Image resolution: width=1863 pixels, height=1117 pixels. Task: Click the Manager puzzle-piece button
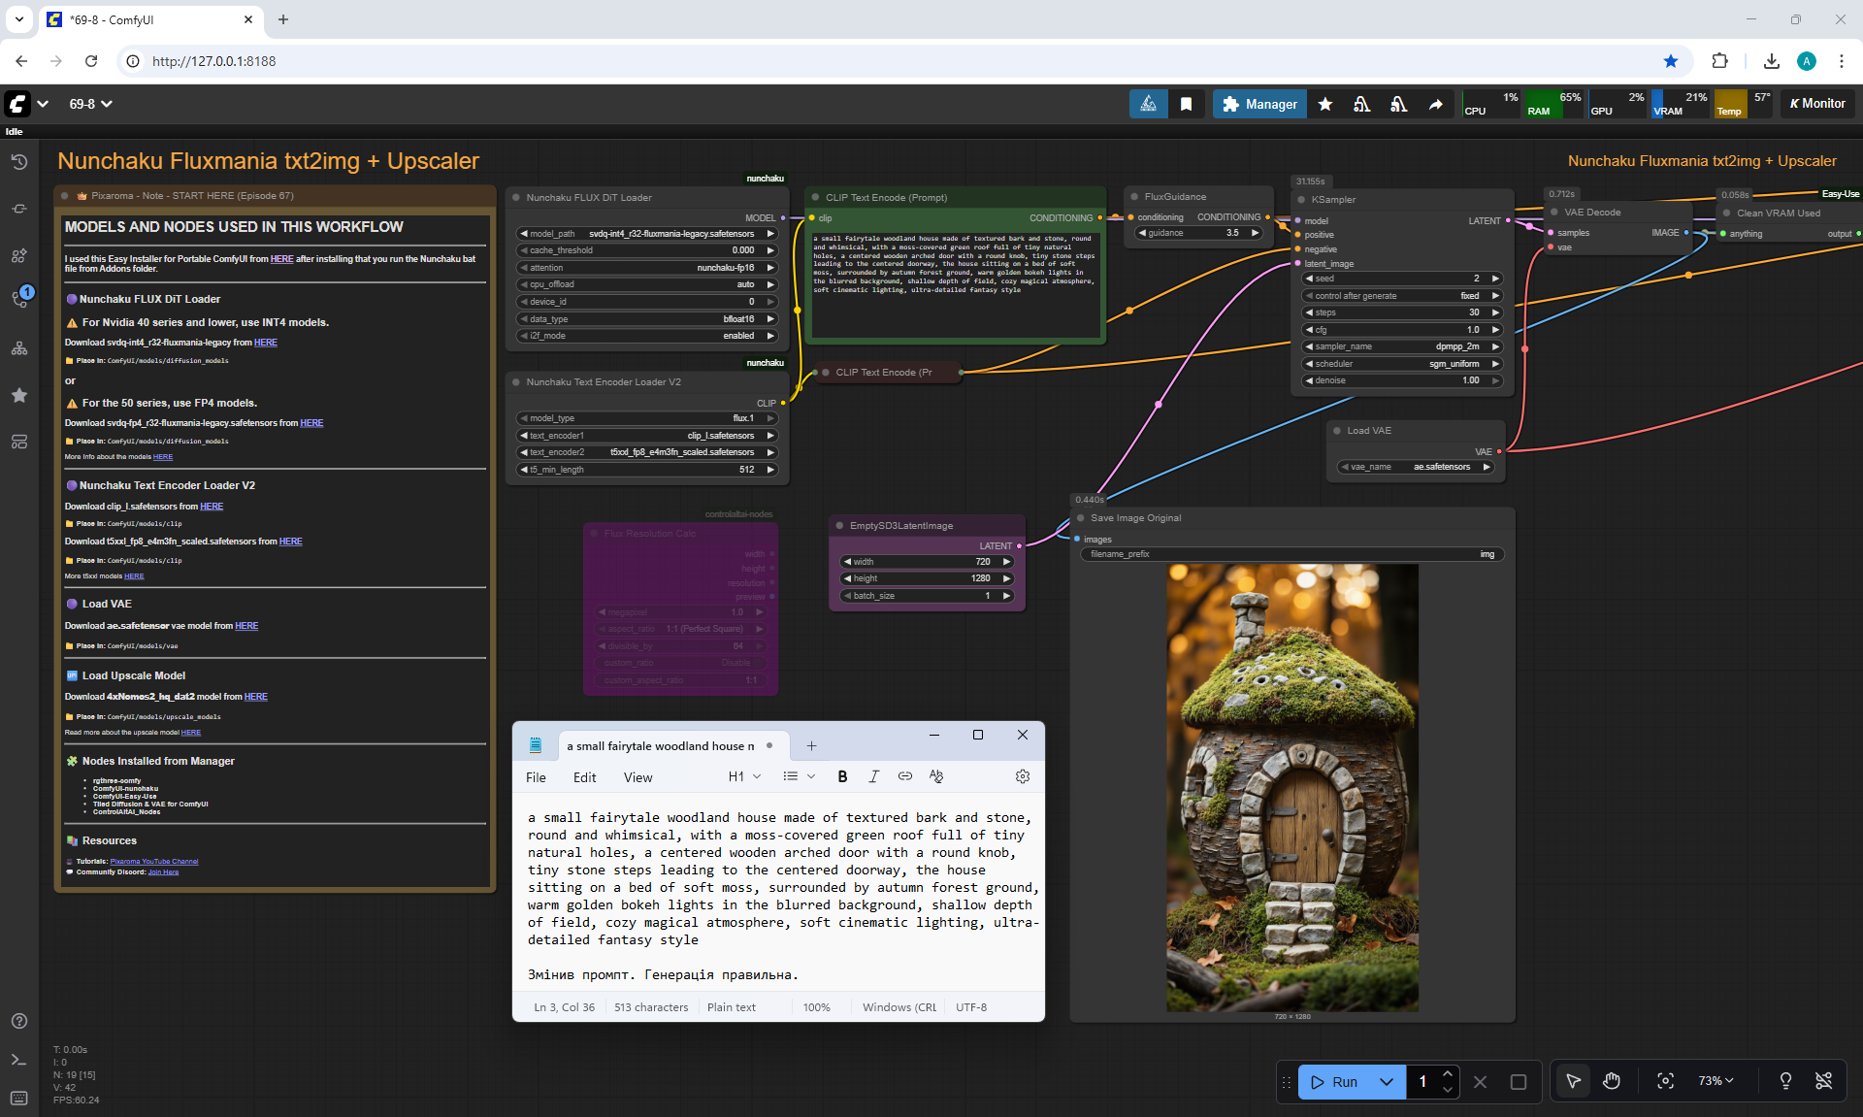coord(1259,104)
